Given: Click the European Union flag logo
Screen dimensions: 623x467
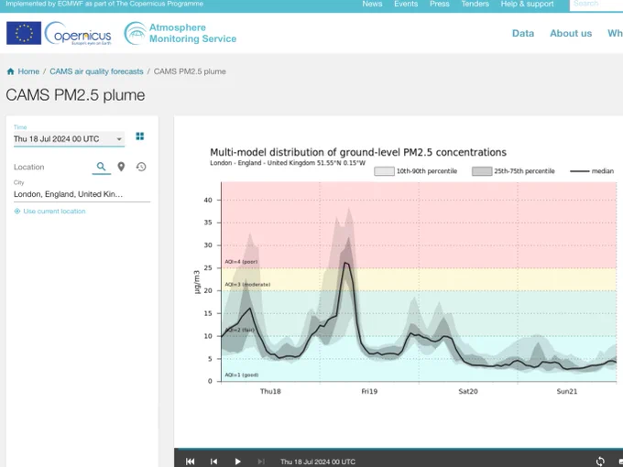Looking at the screenshot, I should [24, 33].
